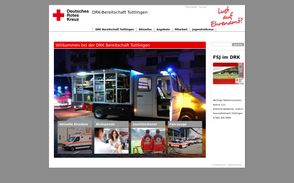Screen dimensions: 294x183
Task: Open the Aktuelle Einsätze tile label
Action: pos(74,124)
